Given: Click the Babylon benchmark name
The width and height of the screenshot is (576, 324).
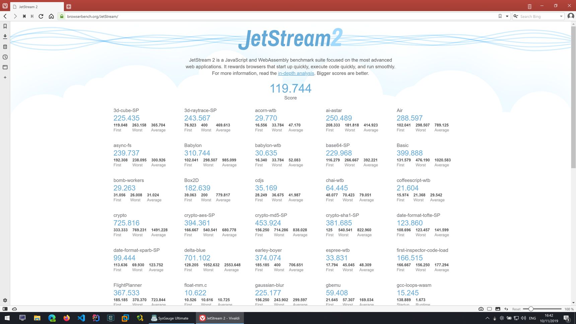Looking at the screenshot, I should click(193, 145).
